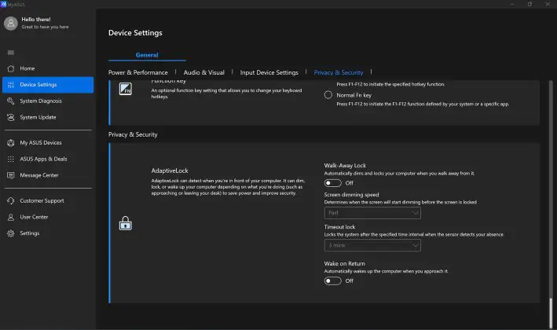
Task: Collapse the sidebar with hamburger icon
Action: (x=11, y=53)
